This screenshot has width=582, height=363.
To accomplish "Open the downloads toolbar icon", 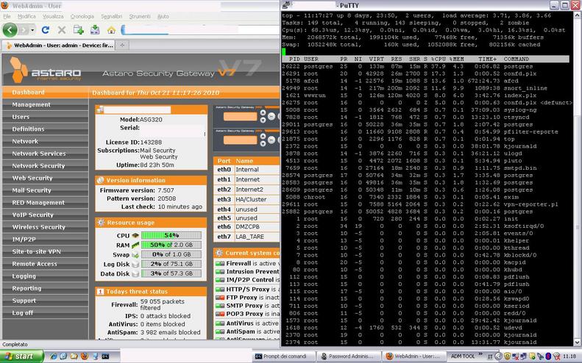I will point(95,30).
